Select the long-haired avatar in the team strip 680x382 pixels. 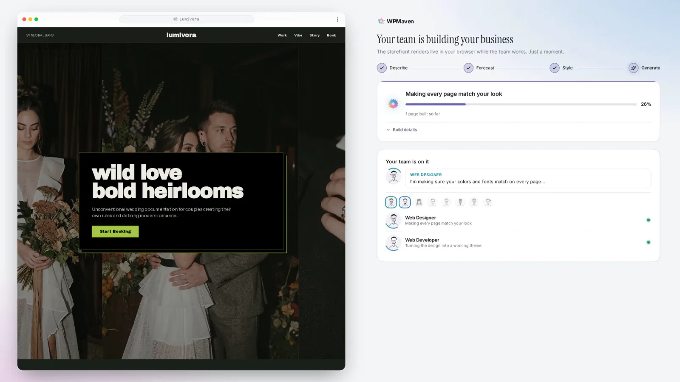point(419,202)
